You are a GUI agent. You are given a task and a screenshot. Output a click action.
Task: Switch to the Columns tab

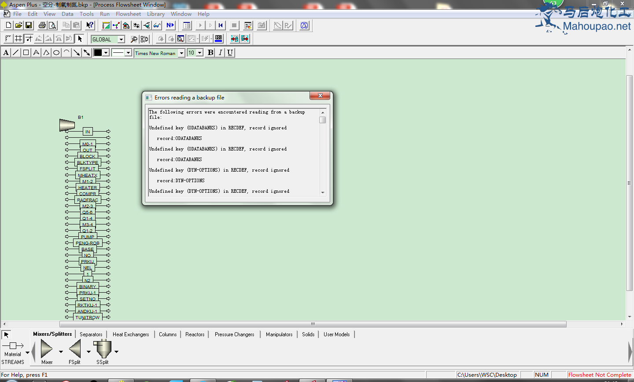168,334
